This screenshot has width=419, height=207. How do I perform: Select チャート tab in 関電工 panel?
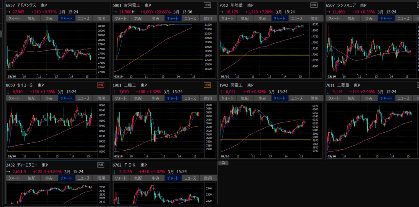click(279, 98)
